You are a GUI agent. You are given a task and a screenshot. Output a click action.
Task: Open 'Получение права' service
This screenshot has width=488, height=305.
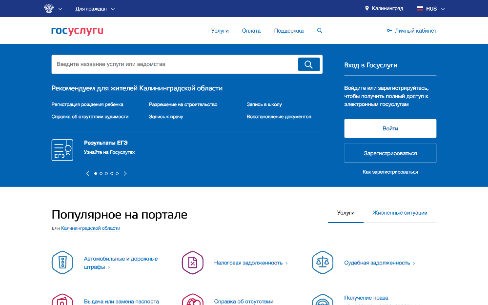[x=366, y=298]
